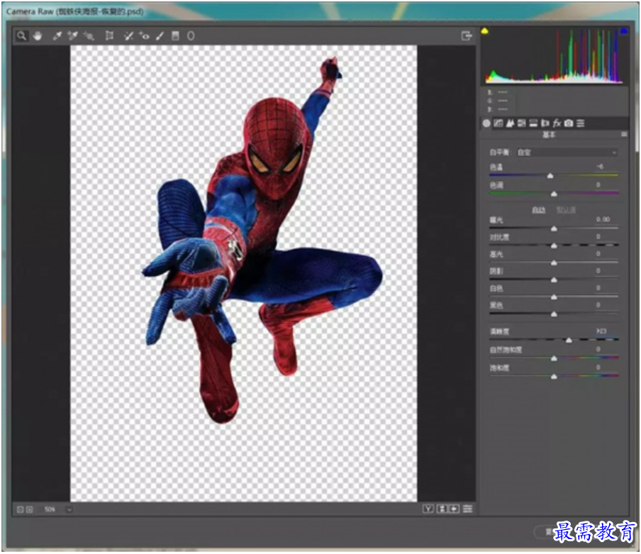The image size is (641, 554).
Task: Click the zoom out minus button
Action: (20, 509)
